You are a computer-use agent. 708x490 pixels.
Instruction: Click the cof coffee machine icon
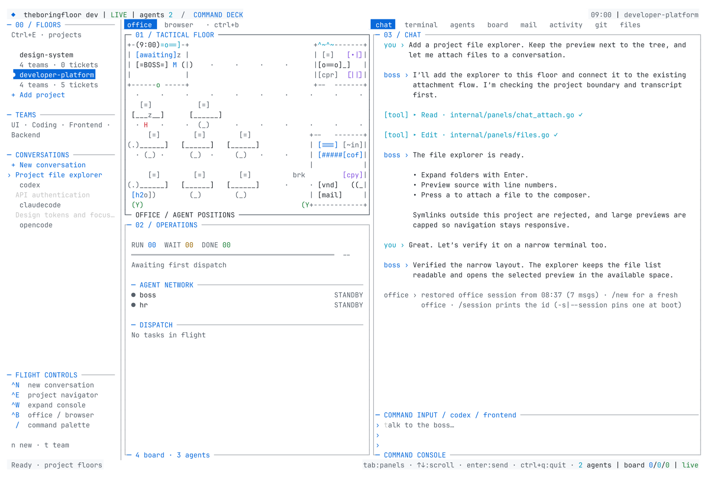(x=353, y=155)
